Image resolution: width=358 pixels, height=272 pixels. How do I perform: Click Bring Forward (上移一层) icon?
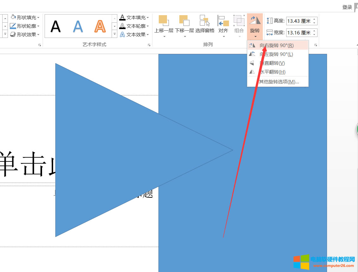pyautogui.click(x=163, y=21)
